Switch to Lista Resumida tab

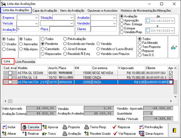(x=25, y=62)
